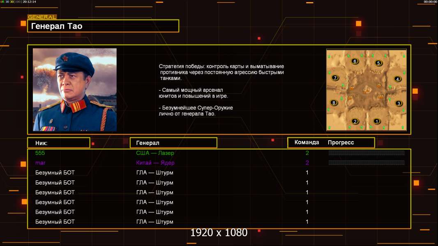The image size is (438, 246).
Task: Click 'Китай — Ядер' general entry
Action: coord(155,163)
